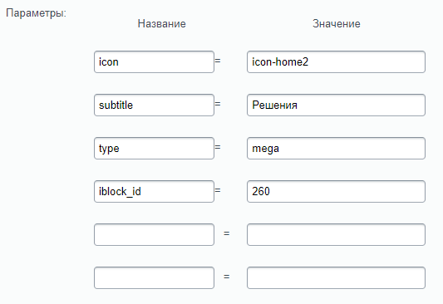This screenshot has width=443, height=304.
Task: Click the value field containing "Решения"
Action: [x=336, y=105]
